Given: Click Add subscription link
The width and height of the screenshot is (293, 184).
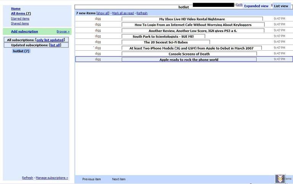Looking at the screenshot, I should pos(24,32).
